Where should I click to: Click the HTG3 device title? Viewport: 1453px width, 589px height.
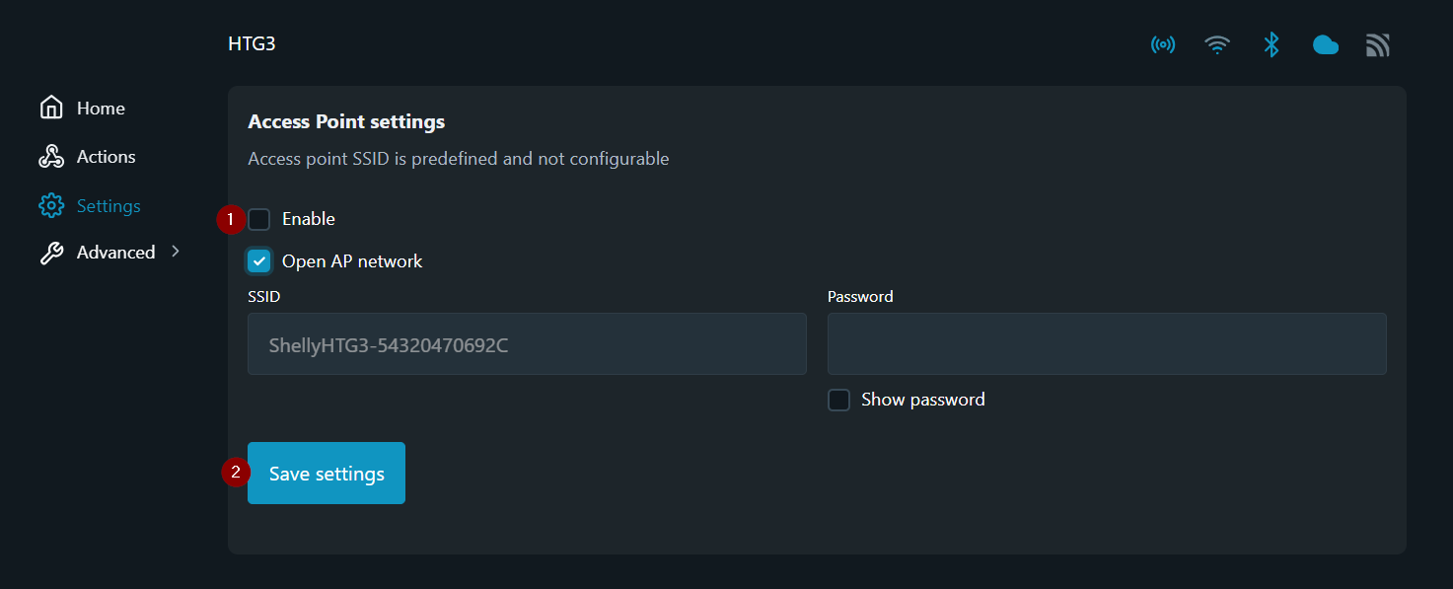click(x=252, y=44)
